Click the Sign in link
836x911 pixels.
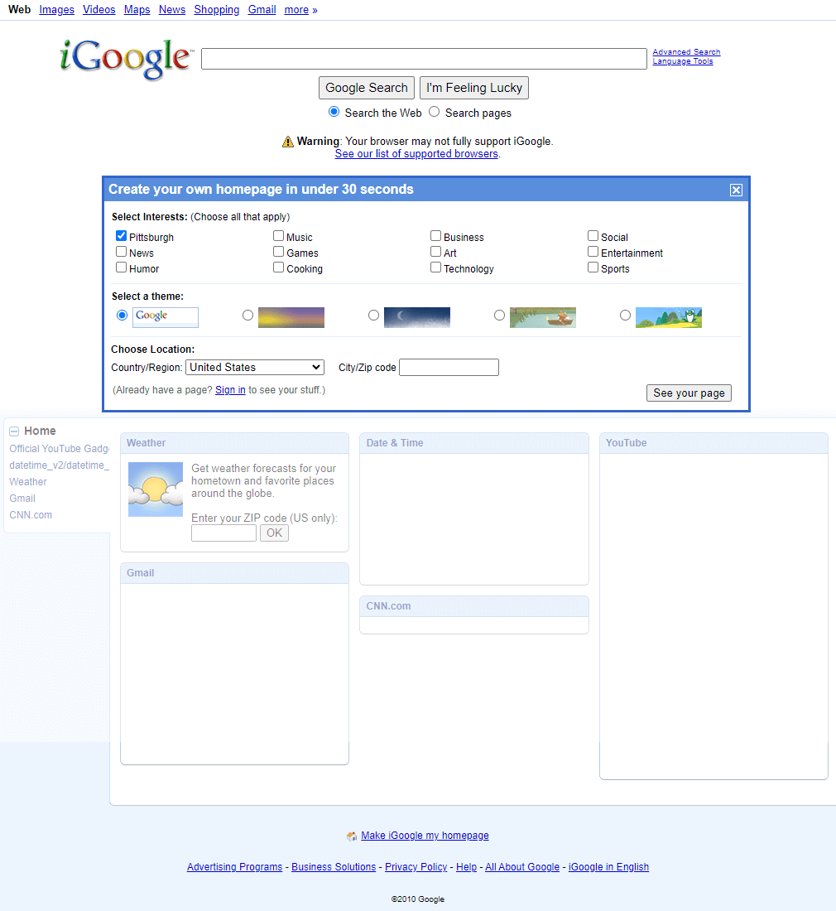tap(230, 390)
